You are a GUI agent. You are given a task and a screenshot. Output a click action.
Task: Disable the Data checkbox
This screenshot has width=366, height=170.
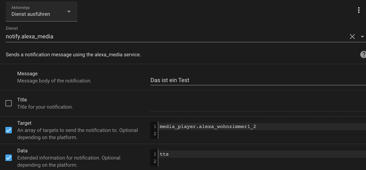pos(8,158)
